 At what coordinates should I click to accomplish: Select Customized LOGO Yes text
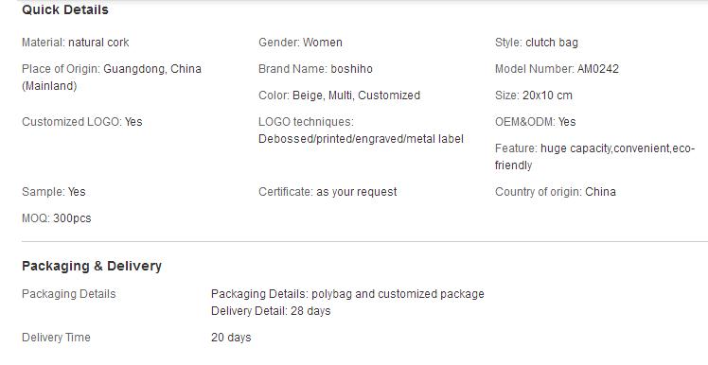point(82,122)
